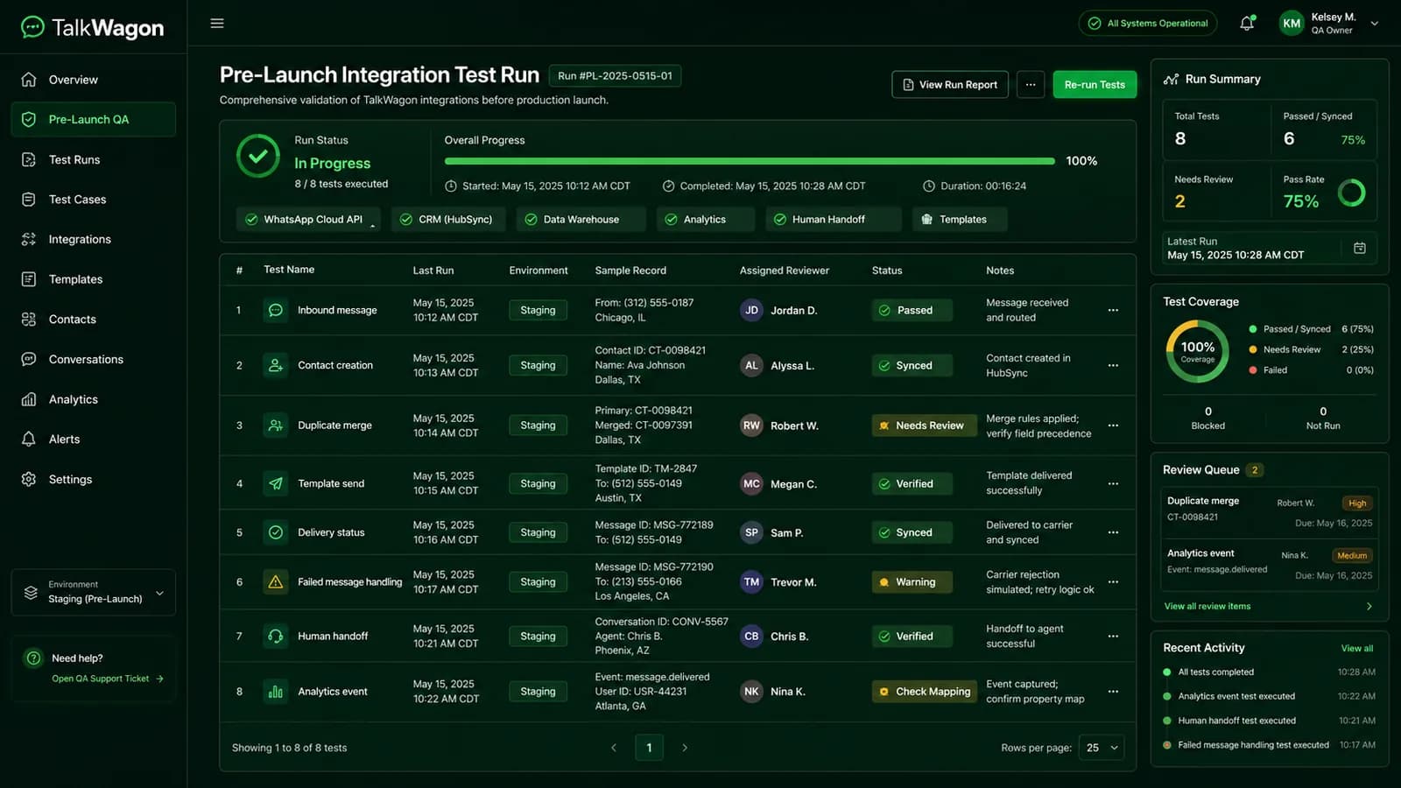Click the TalkWagon logo icon
1401x788 pixels.
click(x=32, y=27)
